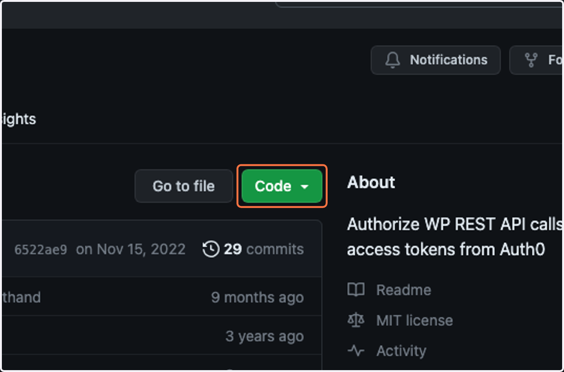
Task: Click the license scale icon
Action: coord(356,320)
